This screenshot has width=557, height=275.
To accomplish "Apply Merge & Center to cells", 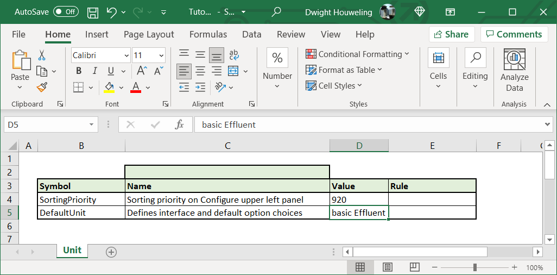I will tap(233, 71).
